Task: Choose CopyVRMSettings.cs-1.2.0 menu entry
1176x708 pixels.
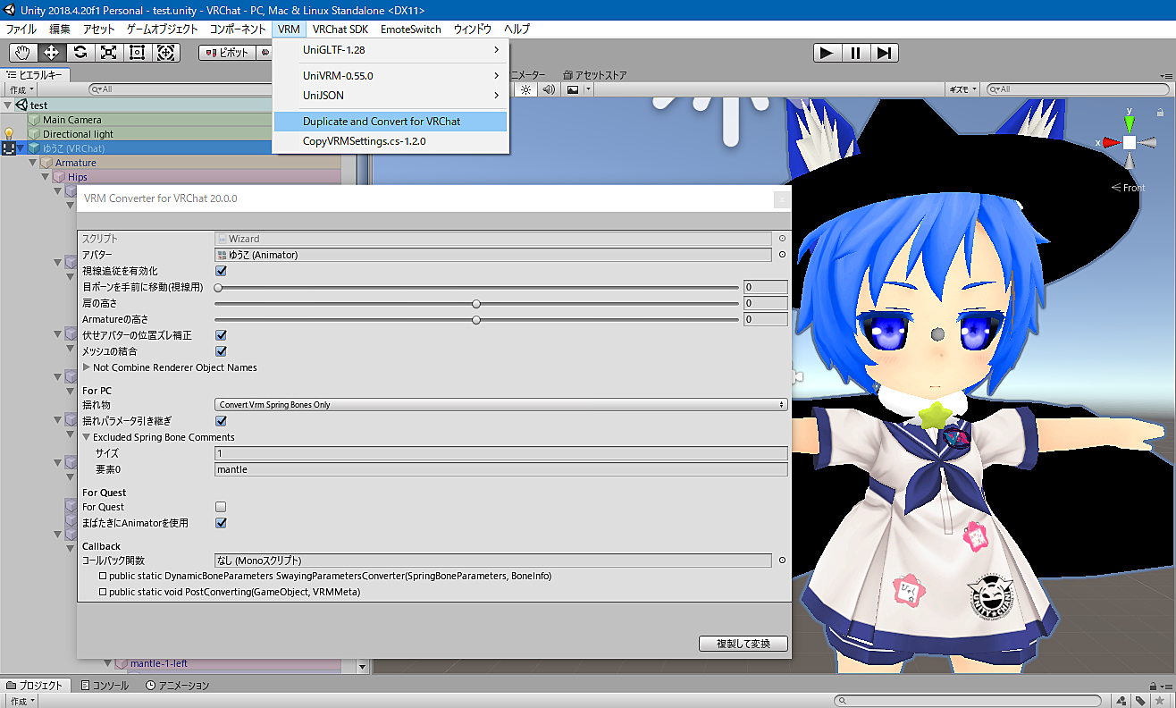Action: coord(391,141)
